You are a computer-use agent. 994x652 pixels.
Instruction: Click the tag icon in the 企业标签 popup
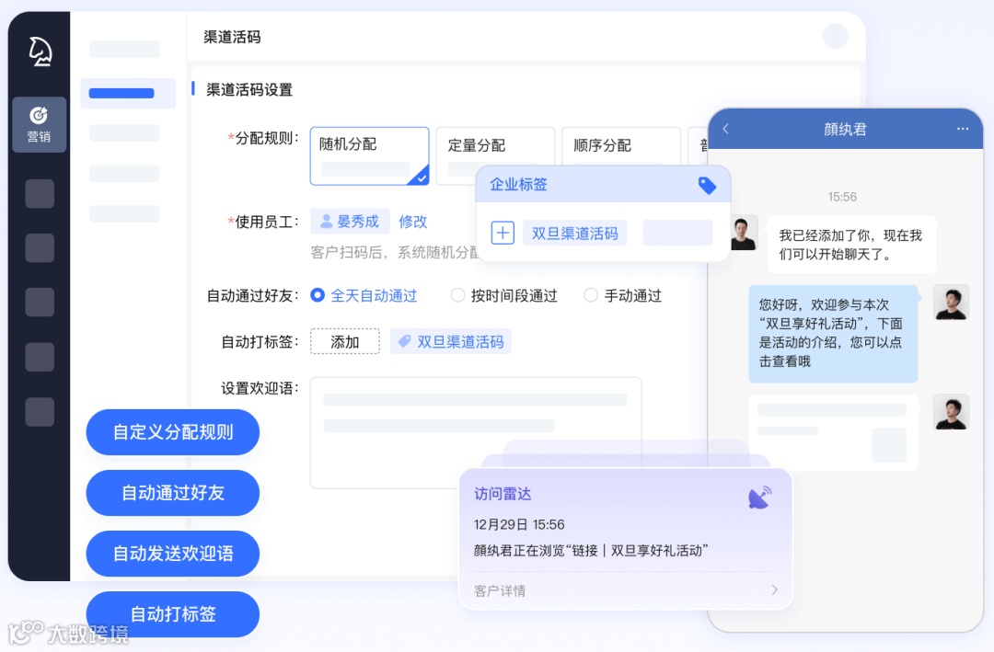(707, 185)
